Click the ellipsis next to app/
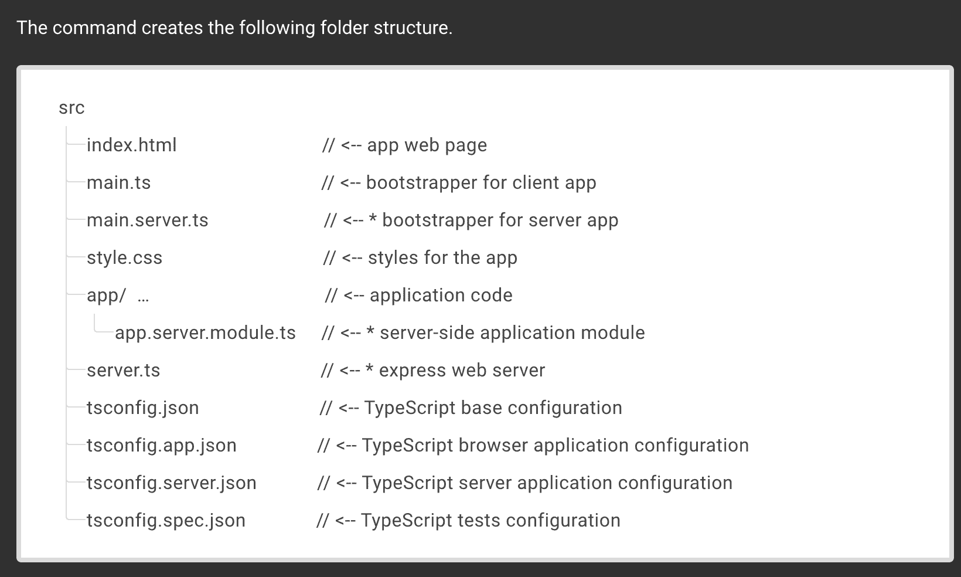Screen dimensions: 961x577 [x=143, y=297]
